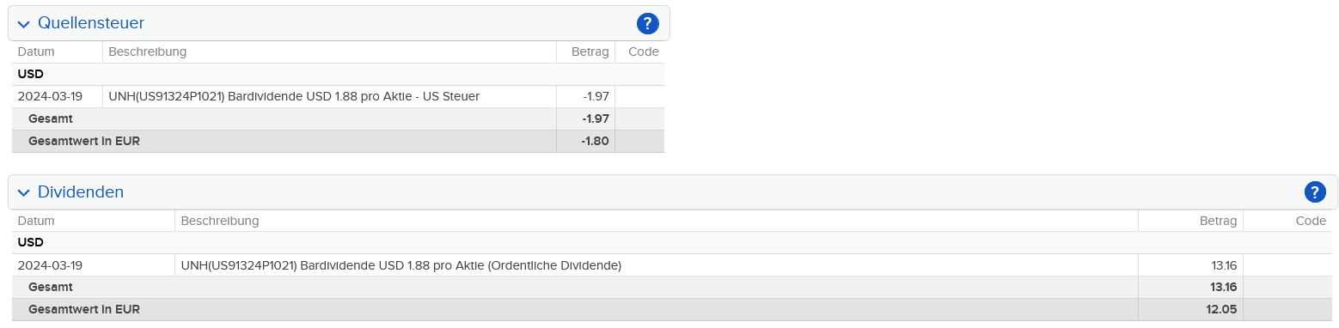The height and width of the screenshot is (328, 1339).
Task: Click the UNH Ordentliche Dividende description row
Action: (657, 265)
